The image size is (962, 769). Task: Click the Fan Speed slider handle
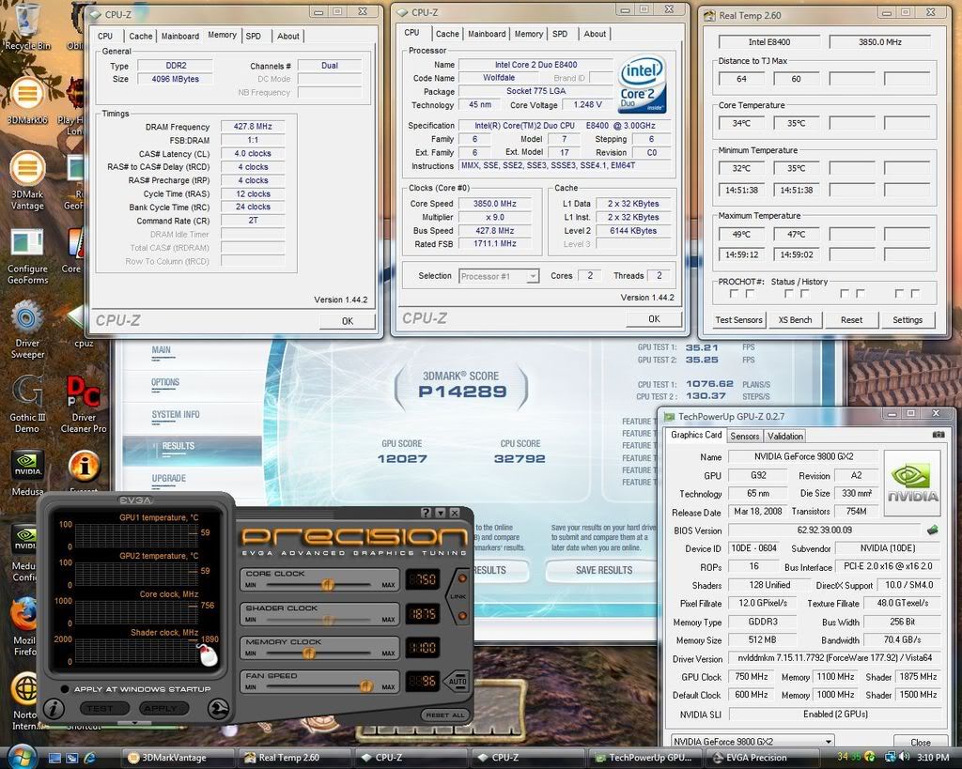pos(365,686)
